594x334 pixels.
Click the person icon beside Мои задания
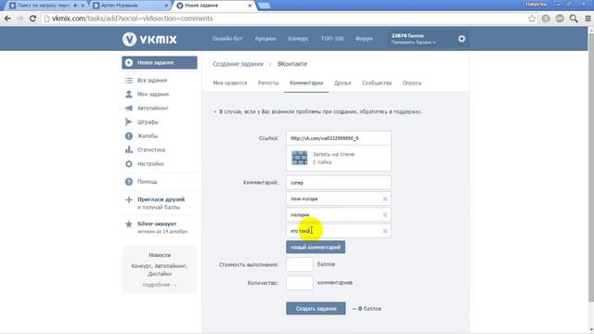pos(129,95)
